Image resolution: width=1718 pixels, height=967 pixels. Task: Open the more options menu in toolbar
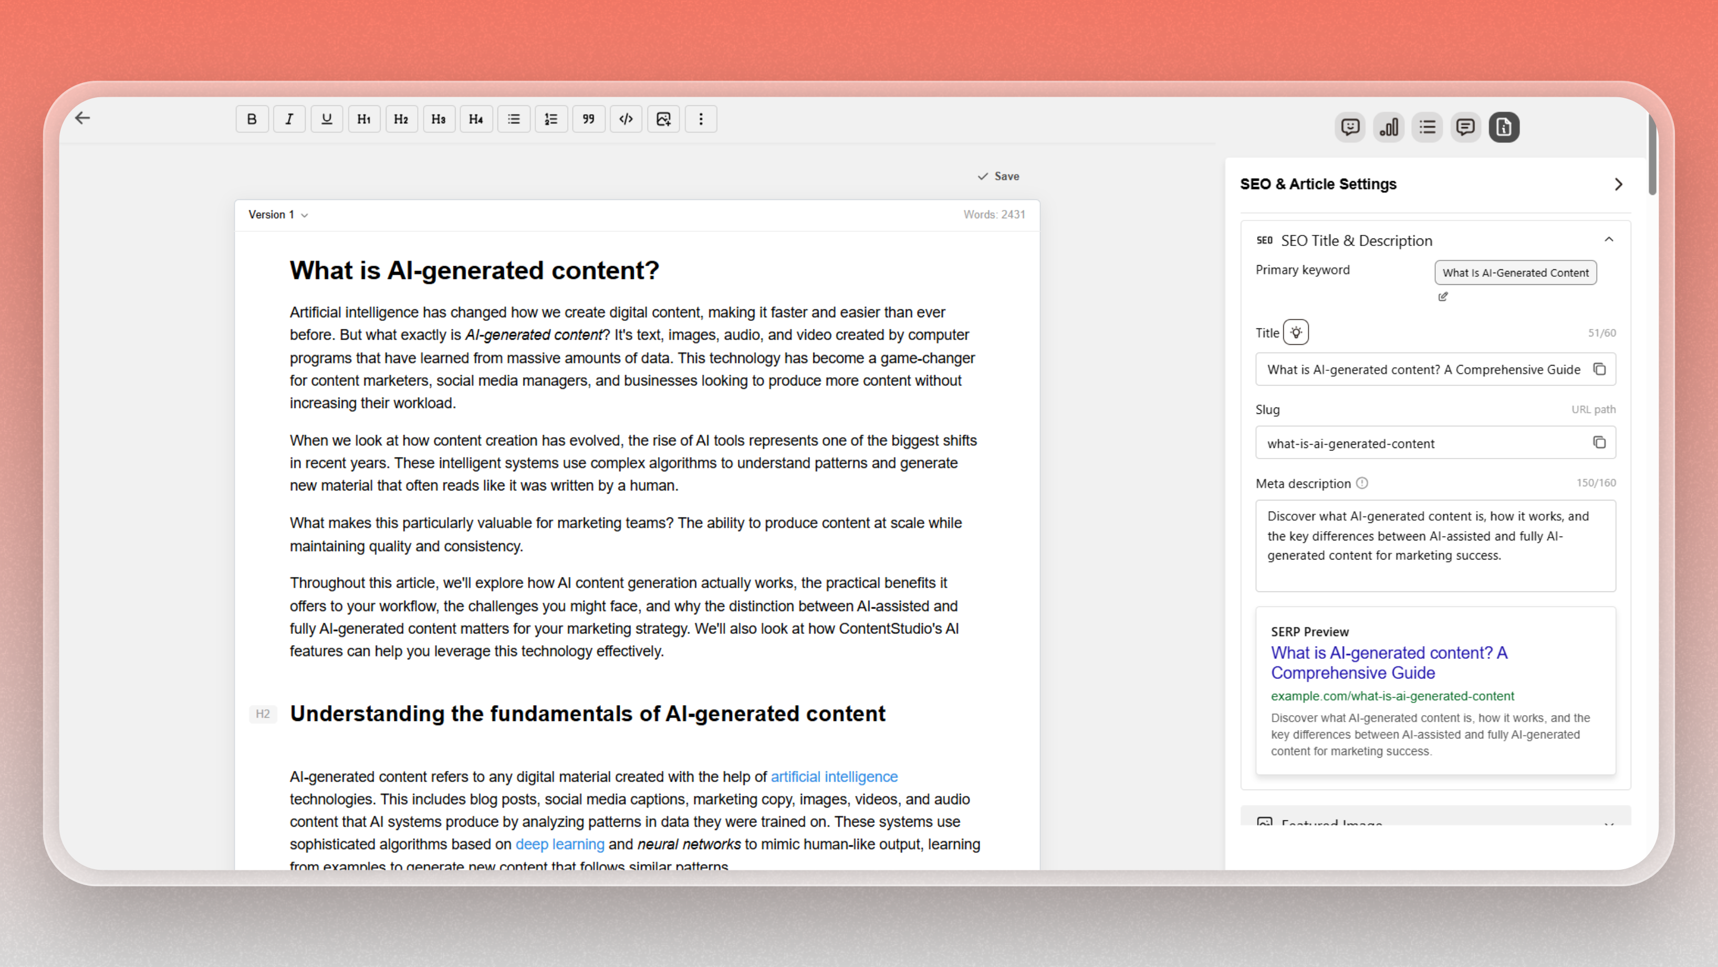tap(700, 120)
